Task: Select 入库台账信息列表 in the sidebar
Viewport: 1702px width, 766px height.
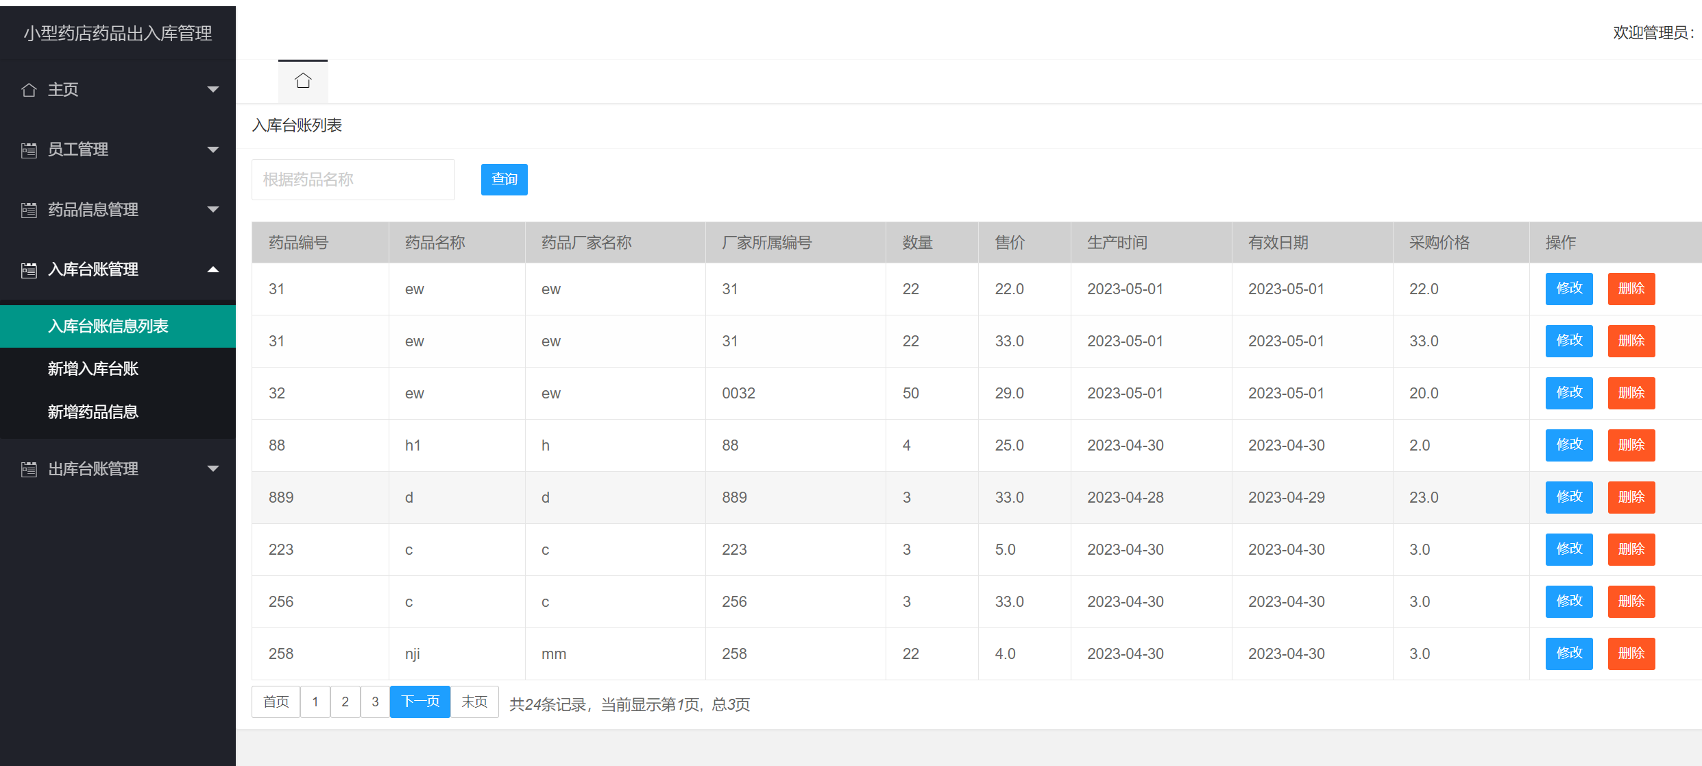Action: pos(110,326)
